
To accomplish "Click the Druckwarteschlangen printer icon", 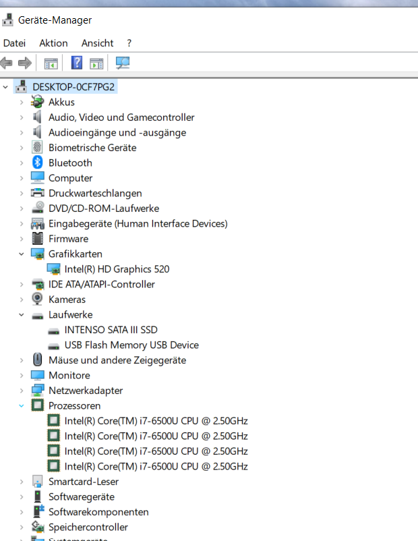I will tap(37, 193).
